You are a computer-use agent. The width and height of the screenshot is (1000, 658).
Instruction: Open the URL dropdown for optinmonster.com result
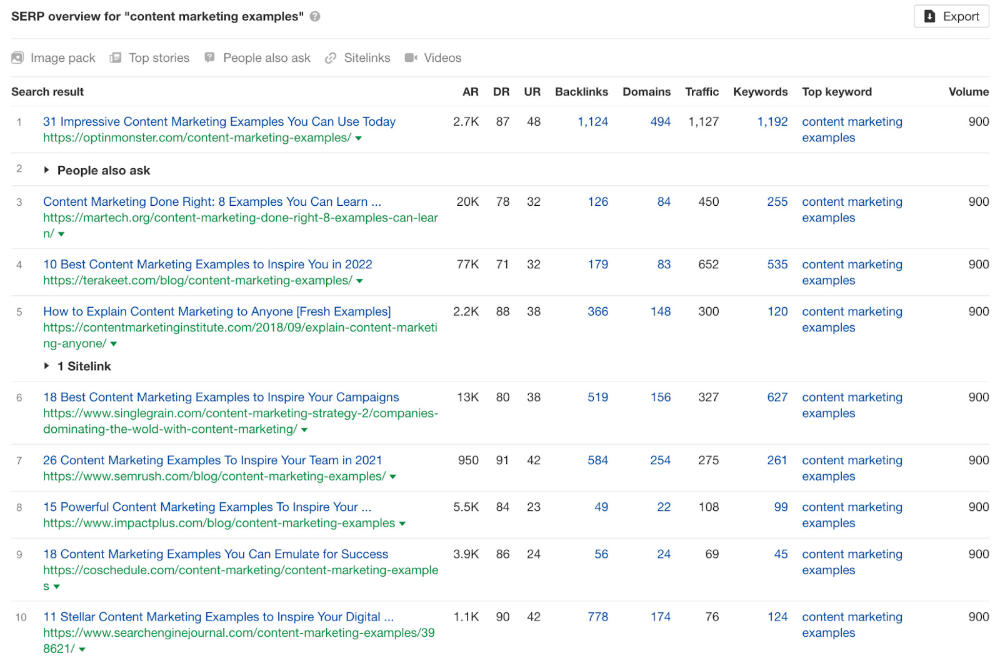[358, 138]
